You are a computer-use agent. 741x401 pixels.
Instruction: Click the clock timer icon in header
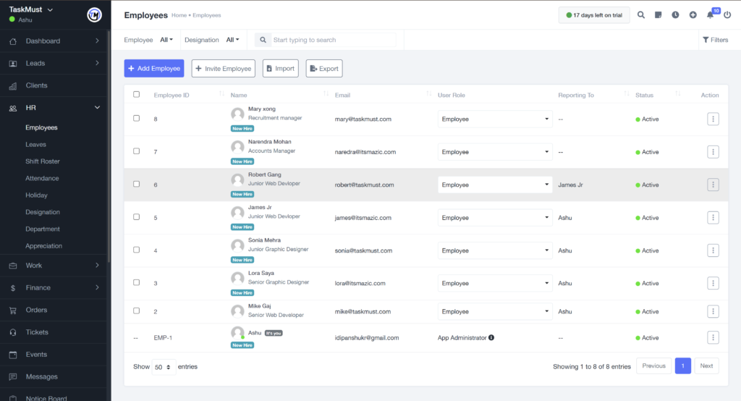(x=675, y=14)
